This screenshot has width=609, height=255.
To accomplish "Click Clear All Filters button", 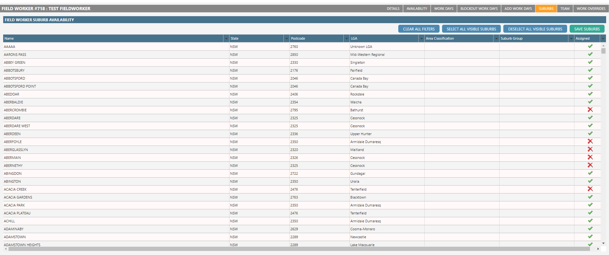I will [x=419, y=29].
